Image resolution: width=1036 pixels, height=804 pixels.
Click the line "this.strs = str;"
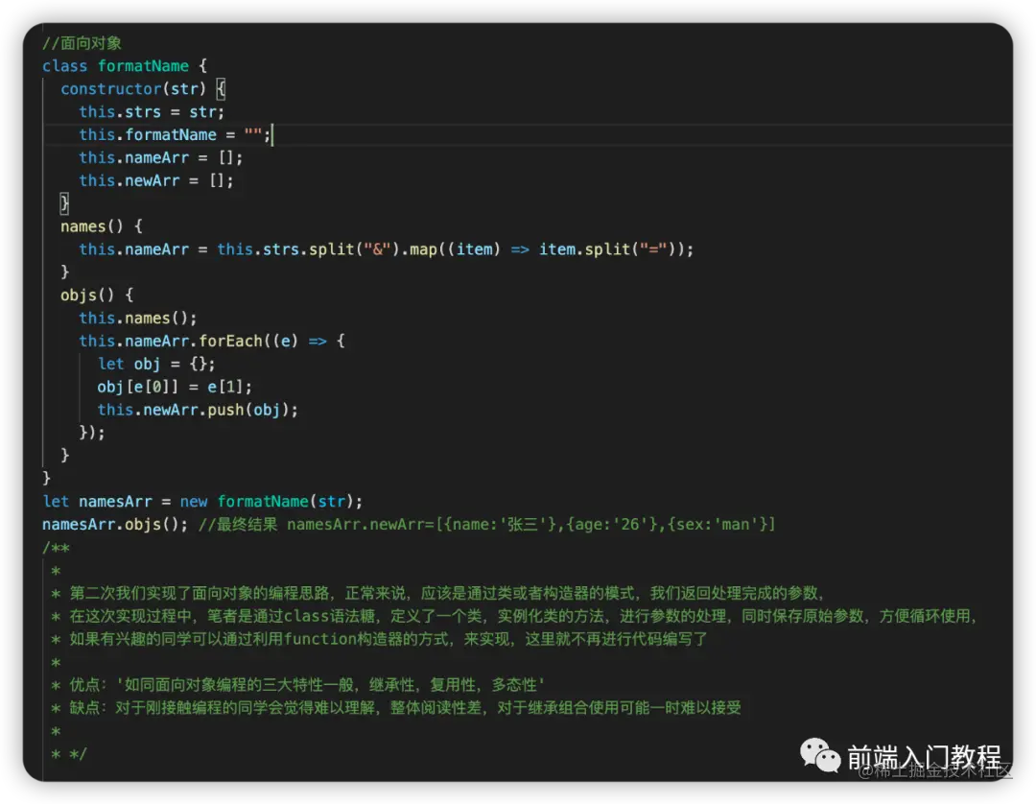click(x=152, y=111)
